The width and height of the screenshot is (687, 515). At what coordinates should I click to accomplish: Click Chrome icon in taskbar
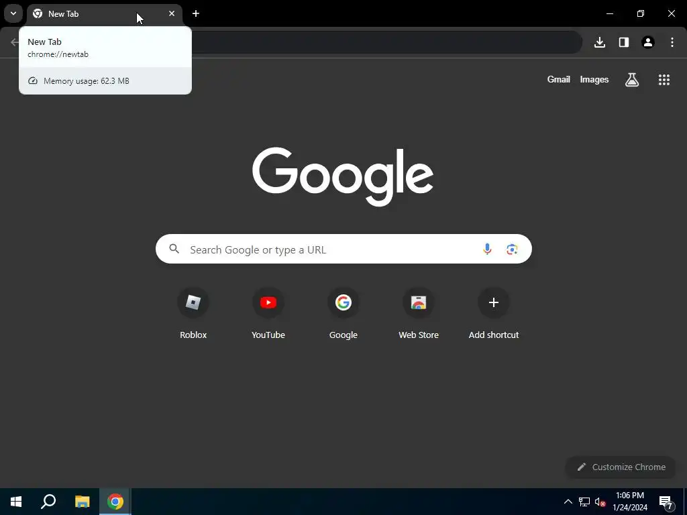[x=115, y=502]
